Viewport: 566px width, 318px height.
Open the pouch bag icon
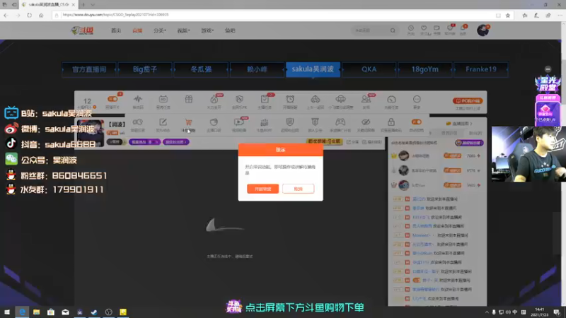214,122
